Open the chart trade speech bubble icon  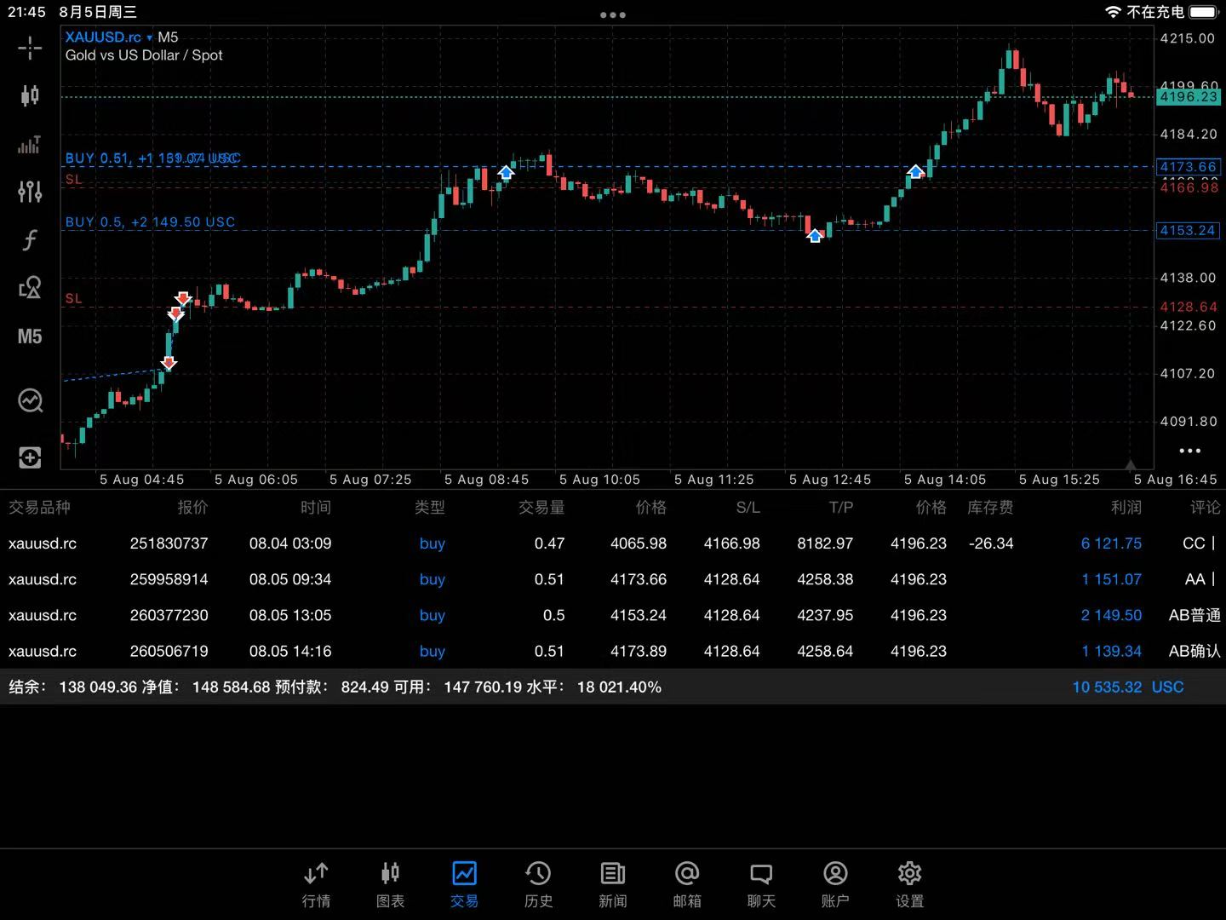[30, 400]
